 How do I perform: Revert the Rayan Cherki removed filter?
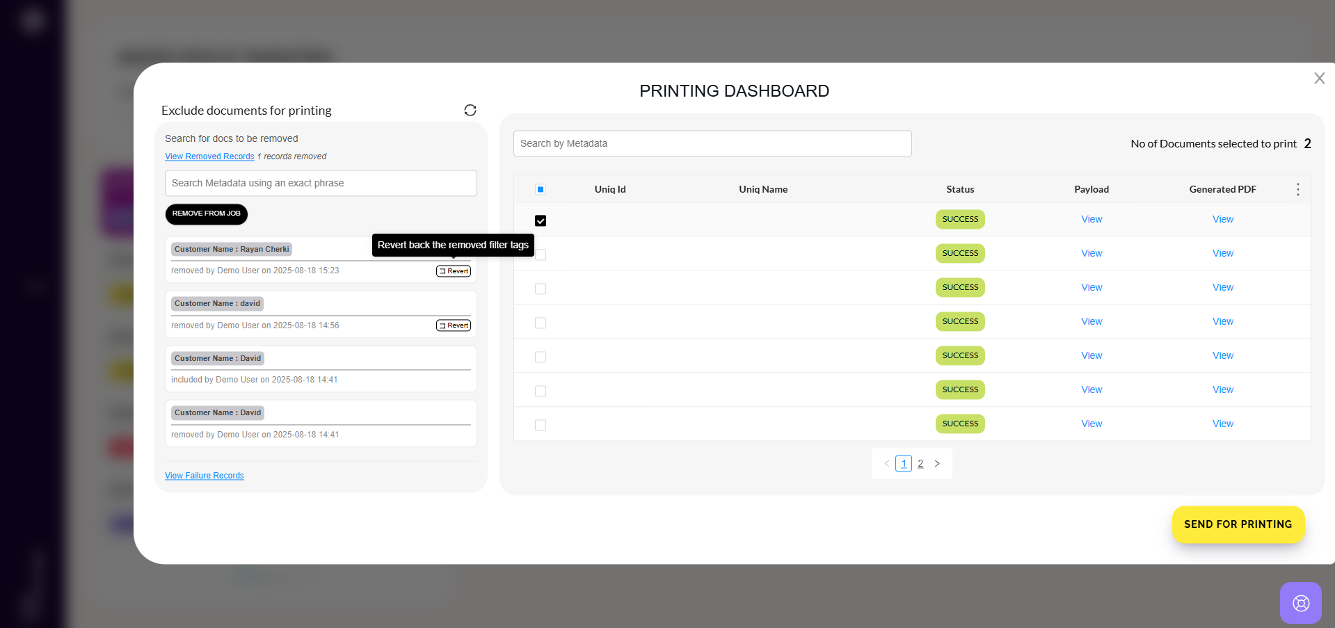[454, 271]
